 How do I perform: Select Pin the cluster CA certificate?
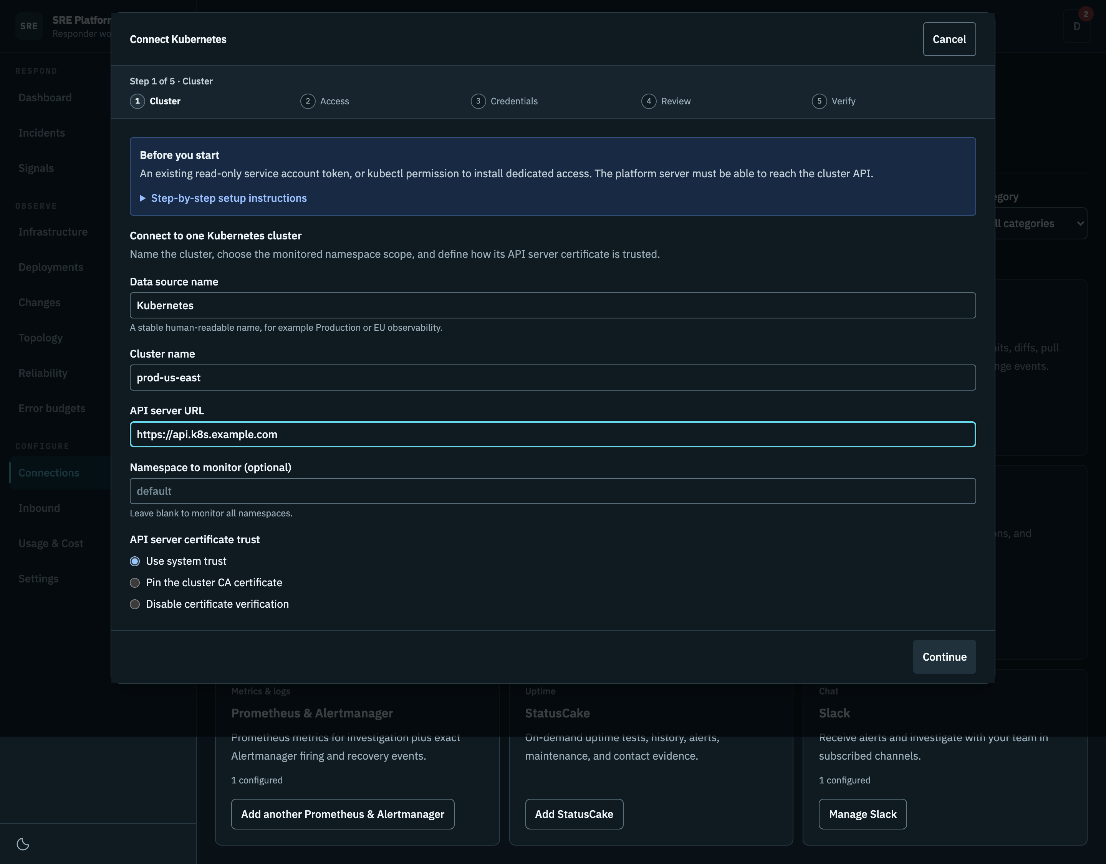[135, 583]
